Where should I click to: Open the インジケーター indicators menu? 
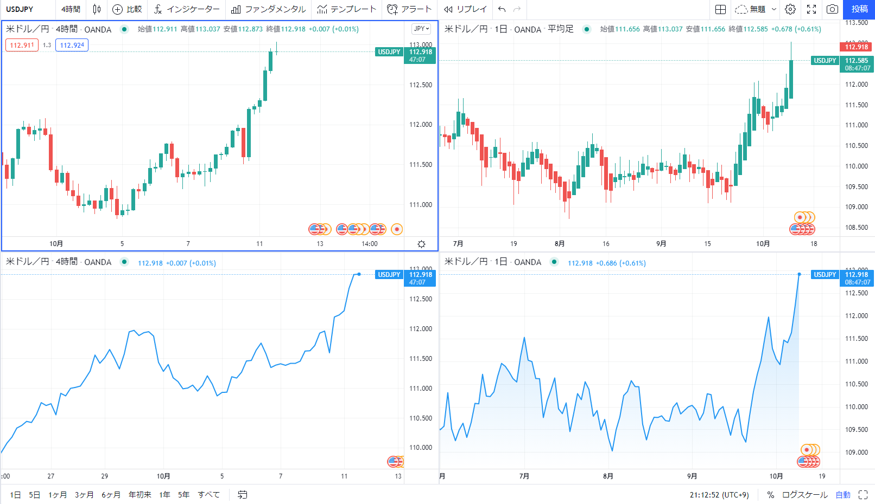(187, 9)
